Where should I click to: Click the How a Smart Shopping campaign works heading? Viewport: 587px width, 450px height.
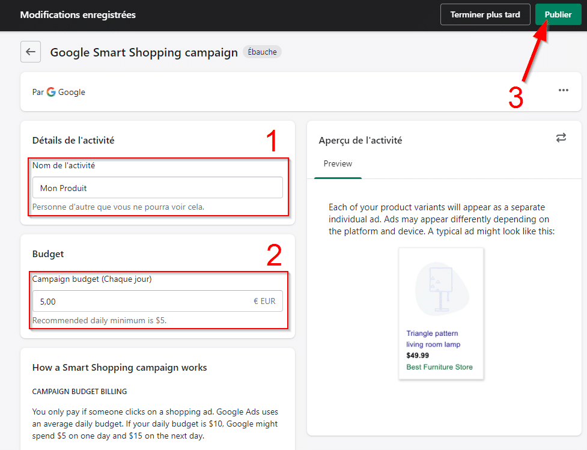click(119, 367)
